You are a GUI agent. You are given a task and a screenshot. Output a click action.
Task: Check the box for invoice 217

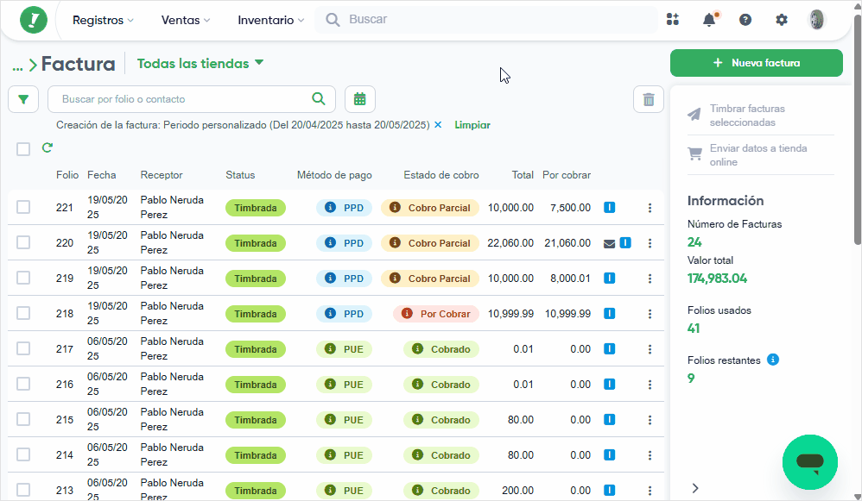tap(23, 348)
